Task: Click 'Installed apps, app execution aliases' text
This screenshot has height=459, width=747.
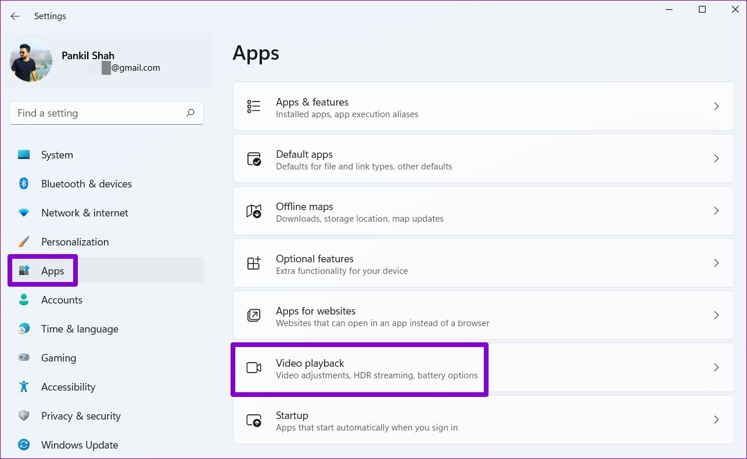Action: [347, 114]
